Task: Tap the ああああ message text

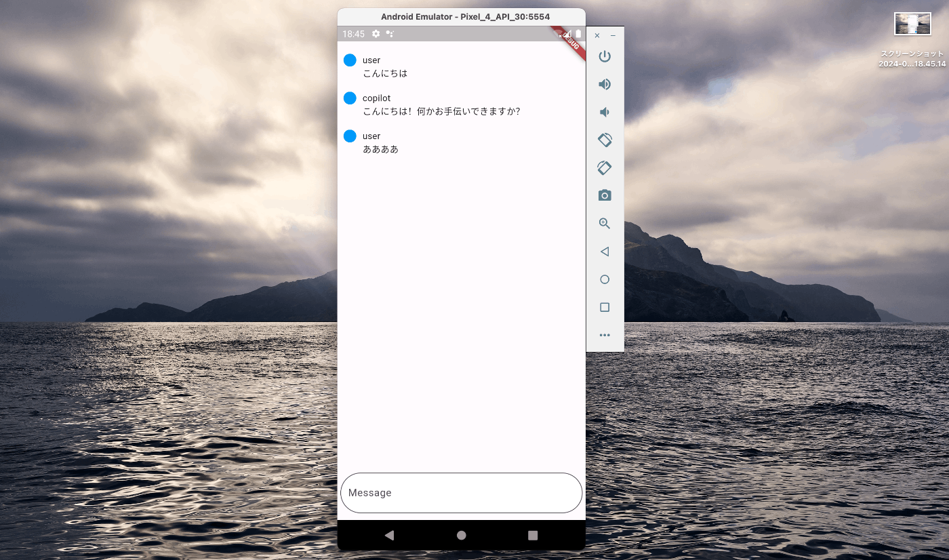Action: 381,149
